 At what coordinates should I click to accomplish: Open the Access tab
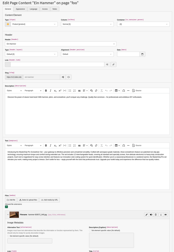coord(45,9)
